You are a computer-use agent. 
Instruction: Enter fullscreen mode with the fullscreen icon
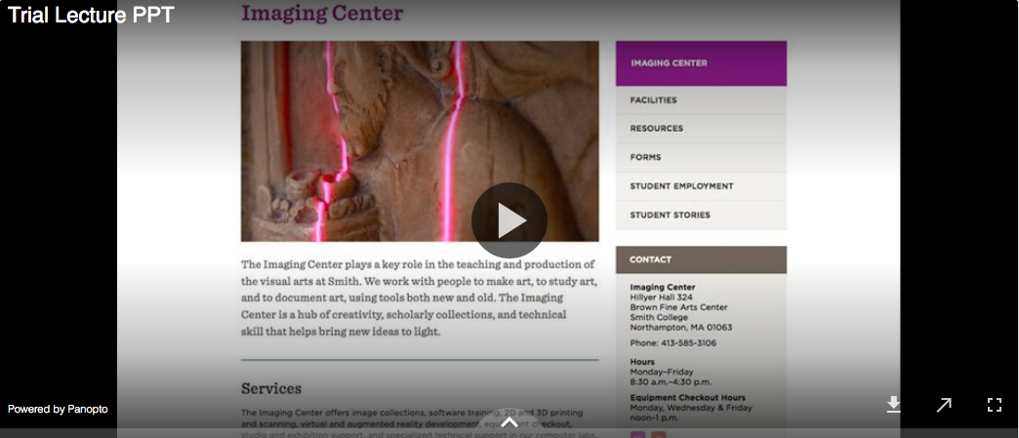tap(995, 405)
